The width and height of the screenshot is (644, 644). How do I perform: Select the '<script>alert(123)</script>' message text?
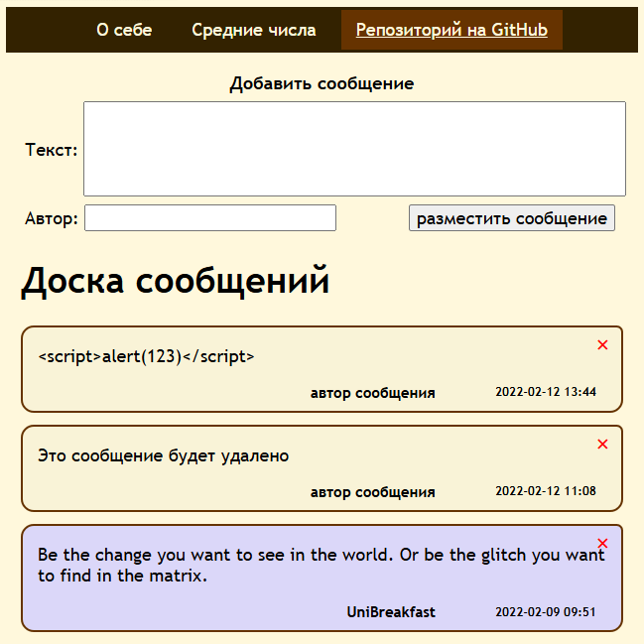click(x=146, y=356)
